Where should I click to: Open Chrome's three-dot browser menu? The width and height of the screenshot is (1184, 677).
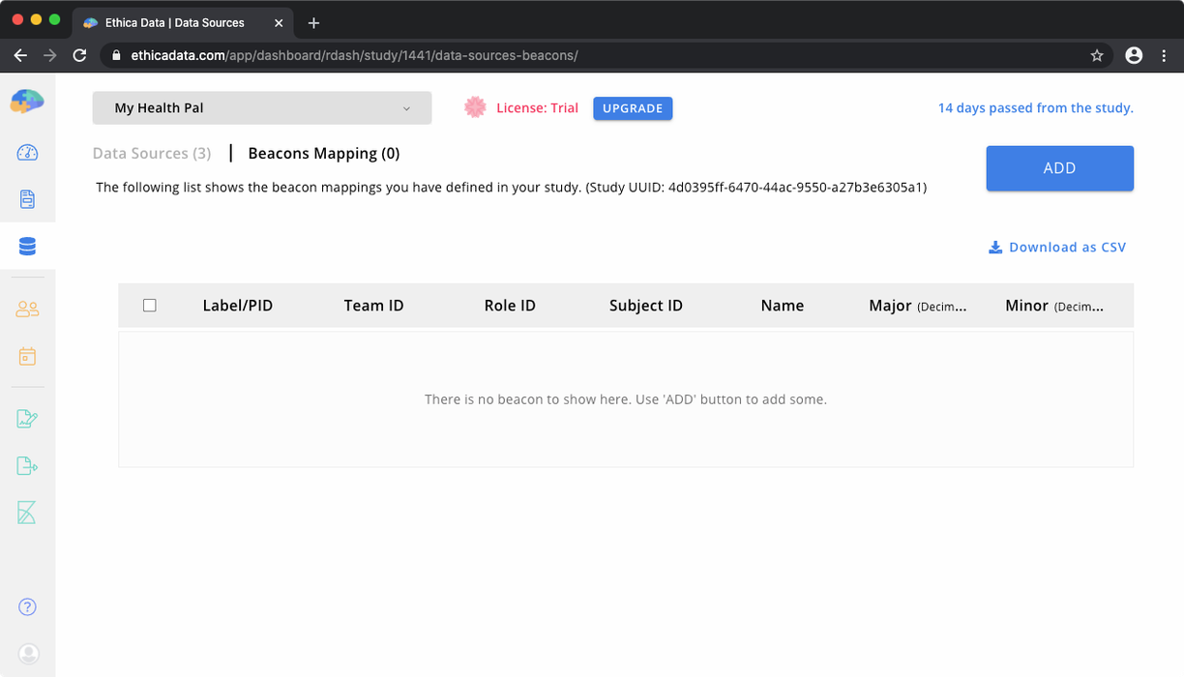pos(1164,55)
